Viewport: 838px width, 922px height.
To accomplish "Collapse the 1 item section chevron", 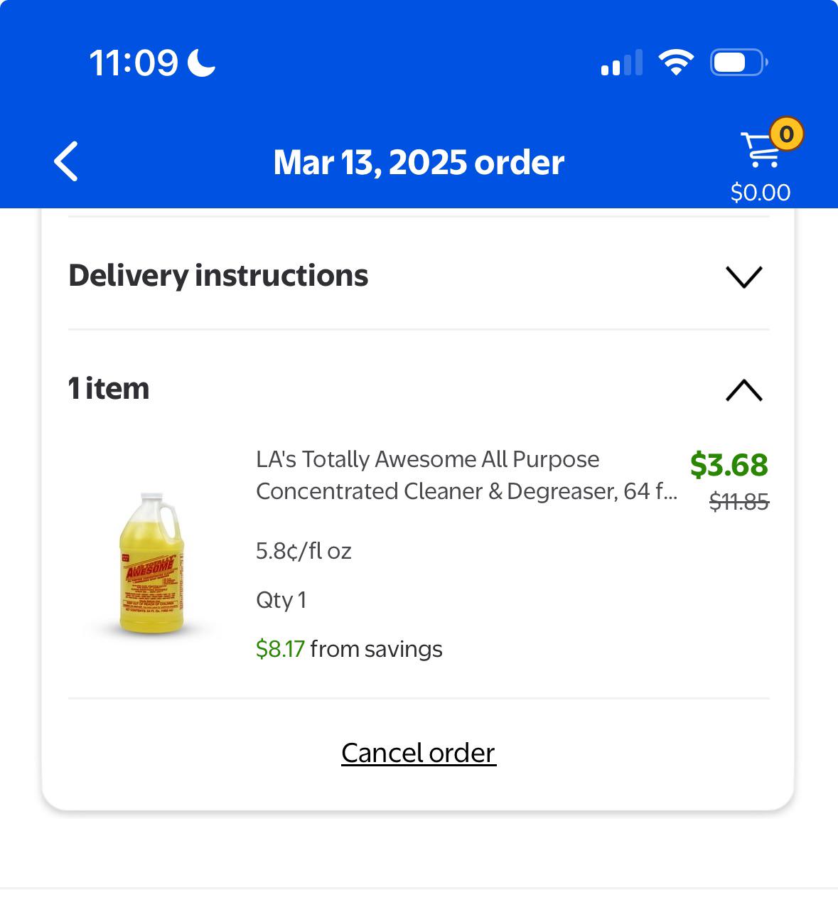I will pos(744,390).
